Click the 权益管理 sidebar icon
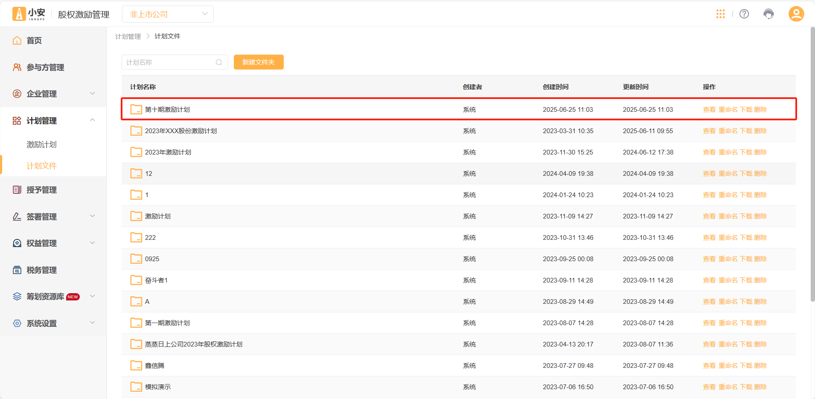 coord(17,243)
